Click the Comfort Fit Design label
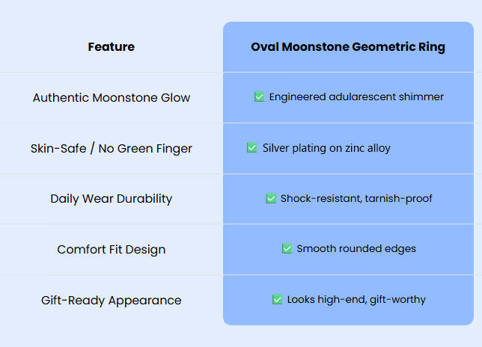 pyautogui.click(x=112, y=250)
